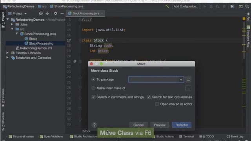Open the Structural Issues tool window
Image resolution: width=251 pixels, height=141 pixels.
21,136
